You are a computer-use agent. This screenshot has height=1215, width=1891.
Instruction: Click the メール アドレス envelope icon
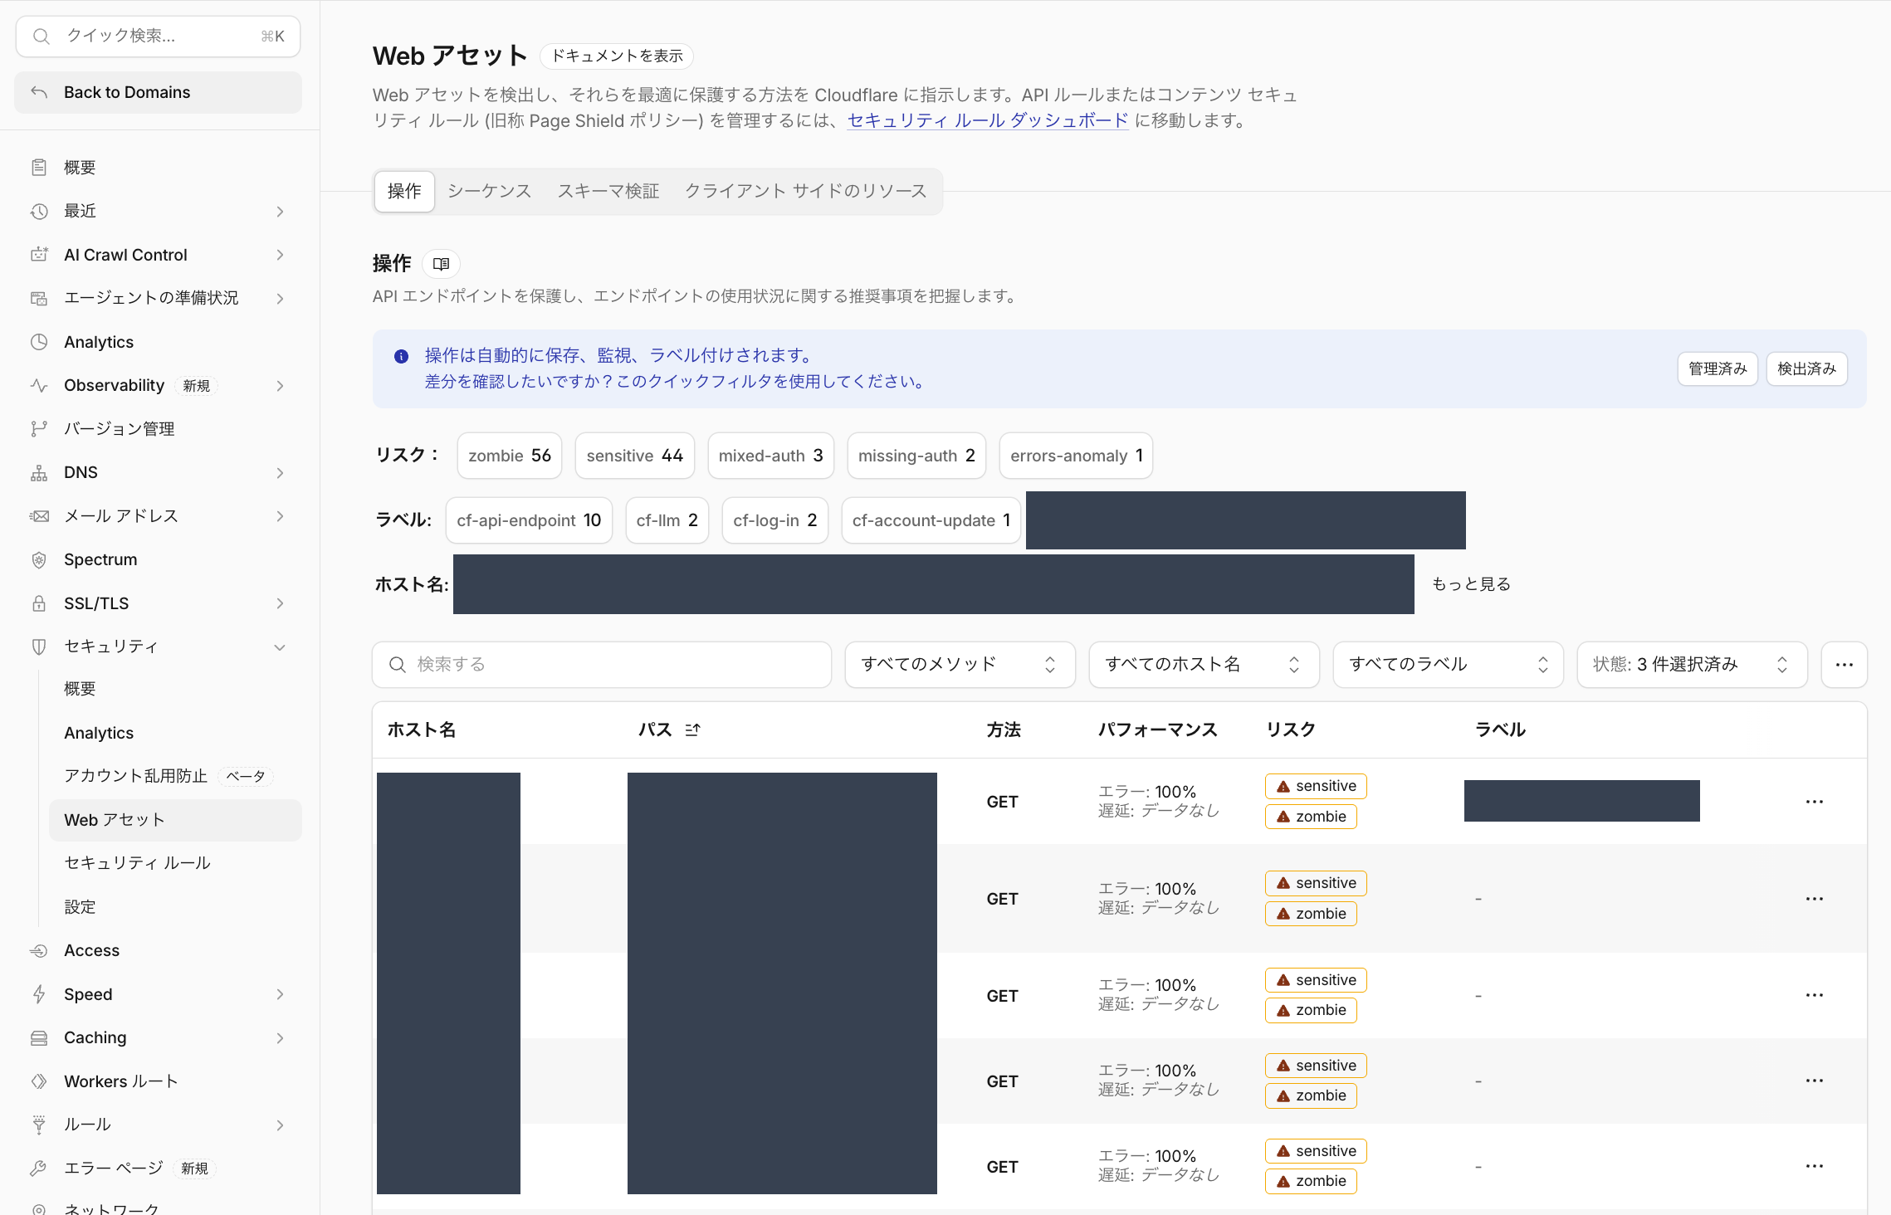pyautogui.click(x=39, y=516)
